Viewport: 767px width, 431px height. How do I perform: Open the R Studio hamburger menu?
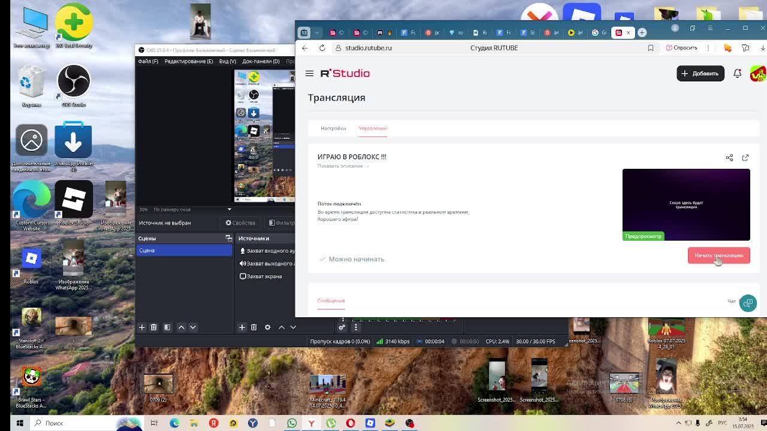[x=309, y=73]
